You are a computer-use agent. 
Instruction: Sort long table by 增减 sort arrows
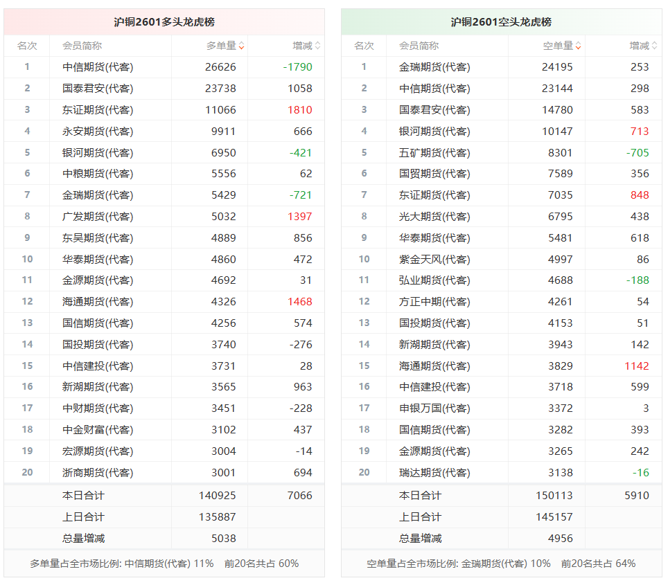[x=317, y=46]
